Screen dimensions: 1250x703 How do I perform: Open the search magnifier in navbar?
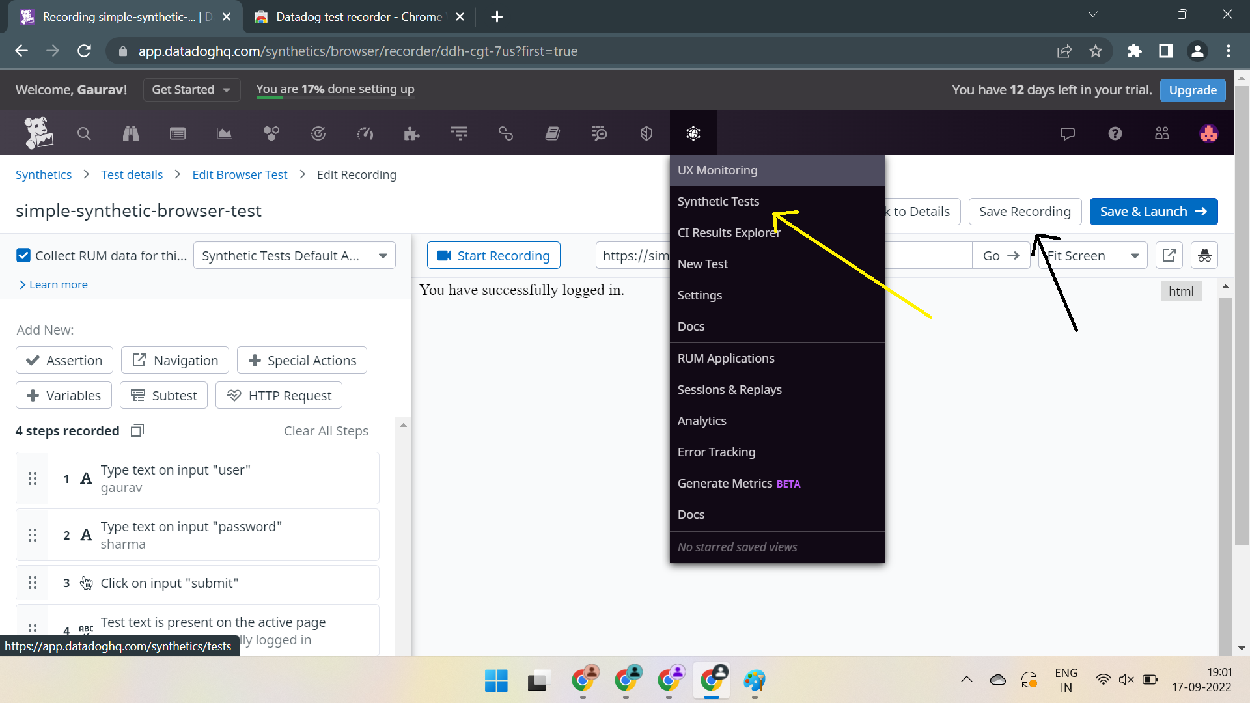click(84, 133)
